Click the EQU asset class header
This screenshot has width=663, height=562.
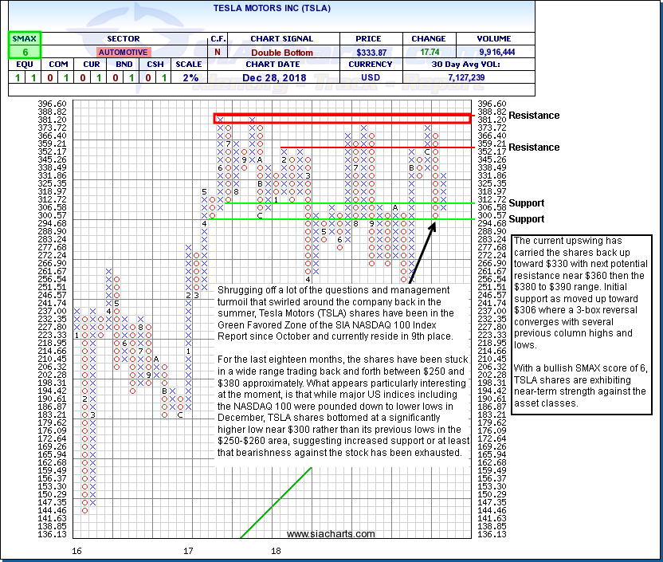[24, 64]
